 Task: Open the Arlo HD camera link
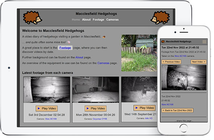149,118
